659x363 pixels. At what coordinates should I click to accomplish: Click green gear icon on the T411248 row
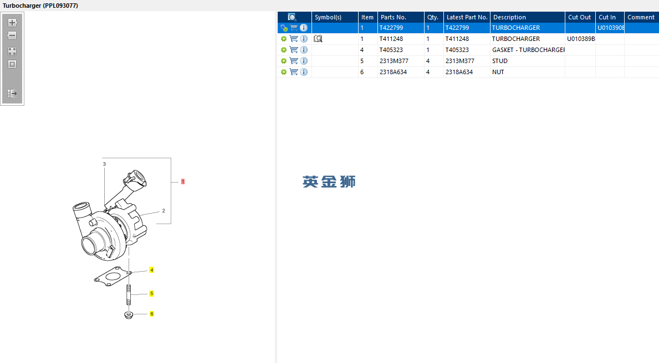pyautogui.click(x=284, y=39)
